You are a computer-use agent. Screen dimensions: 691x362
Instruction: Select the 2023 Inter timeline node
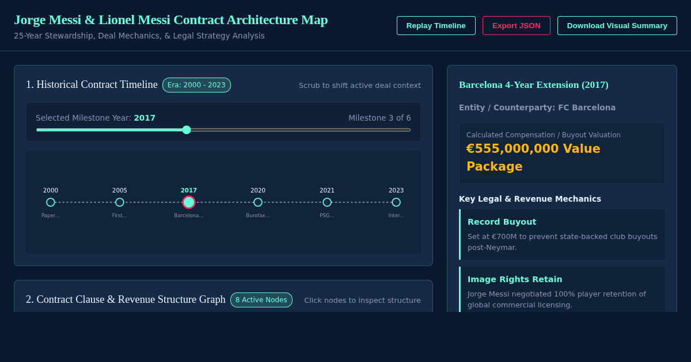coord(396,202)
